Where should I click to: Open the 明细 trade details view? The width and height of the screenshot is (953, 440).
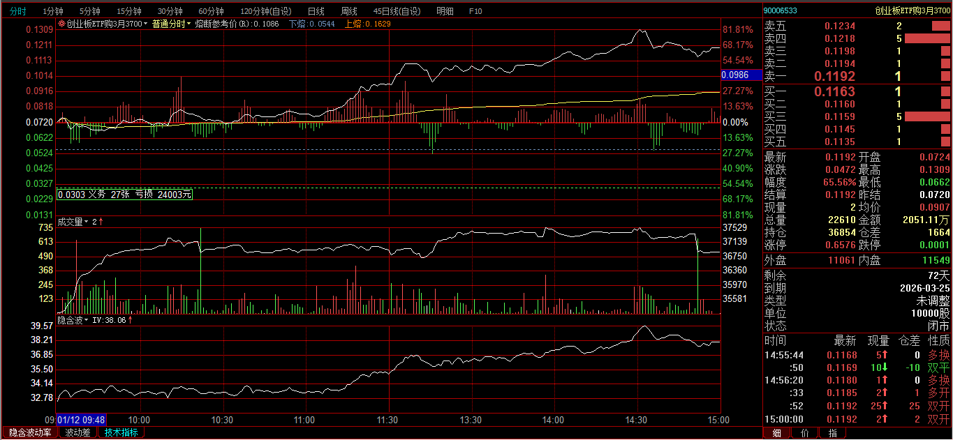445,11
